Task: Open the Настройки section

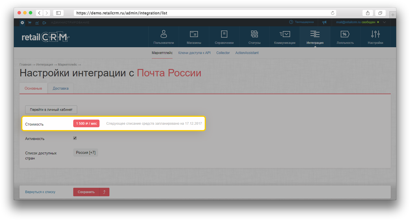Action: click(376, 37)
